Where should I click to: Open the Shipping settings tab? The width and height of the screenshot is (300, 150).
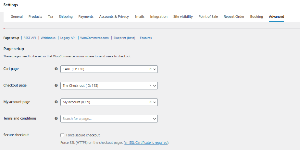(x=66, y=17)
